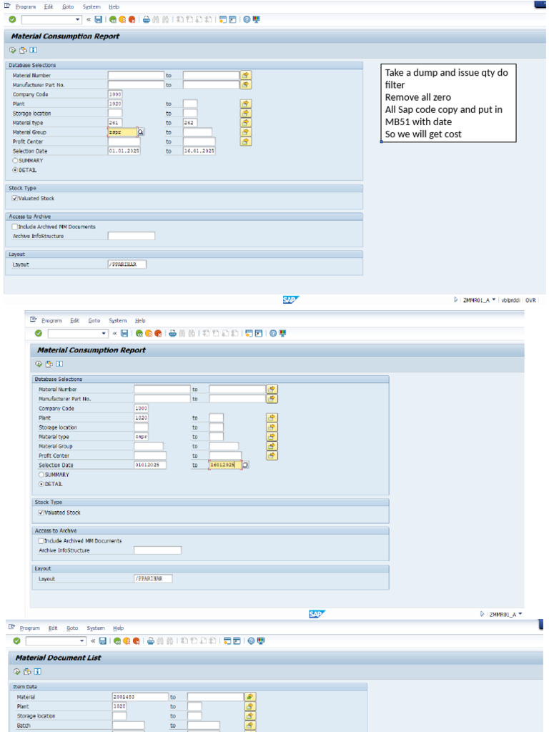The image size is (549, 732).
Task: Open the System menu in middle window
Action: 118,321
